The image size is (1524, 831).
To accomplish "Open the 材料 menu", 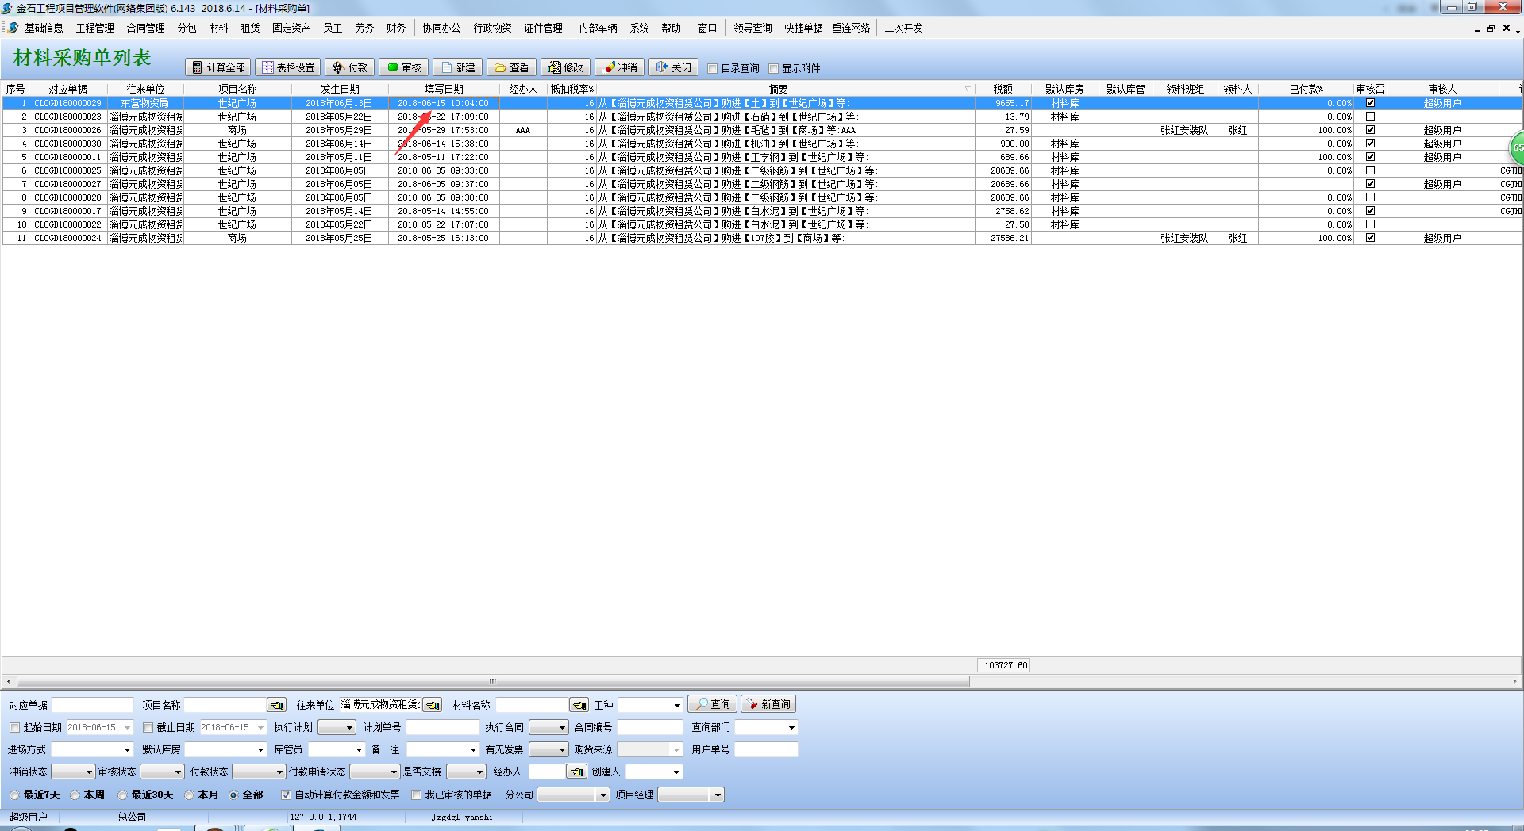I will click(218, 28).
